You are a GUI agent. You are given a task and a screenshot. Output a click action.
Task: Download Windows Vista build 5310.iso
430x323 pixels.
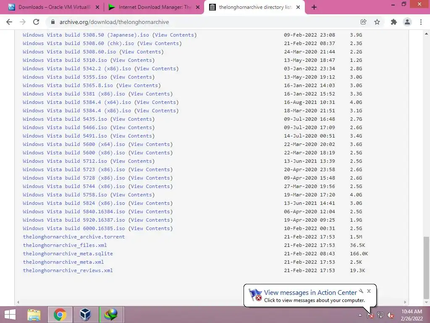tap(65, 60)
